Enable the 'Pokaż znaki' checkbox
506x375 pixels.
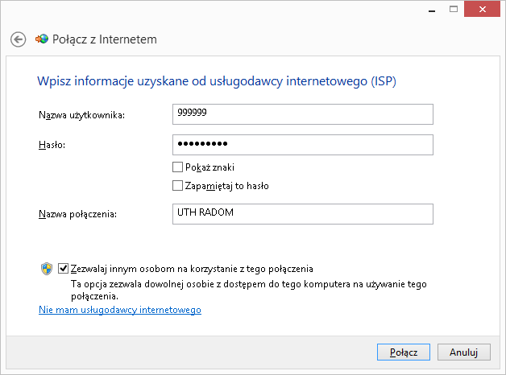[x=178, y=167]
